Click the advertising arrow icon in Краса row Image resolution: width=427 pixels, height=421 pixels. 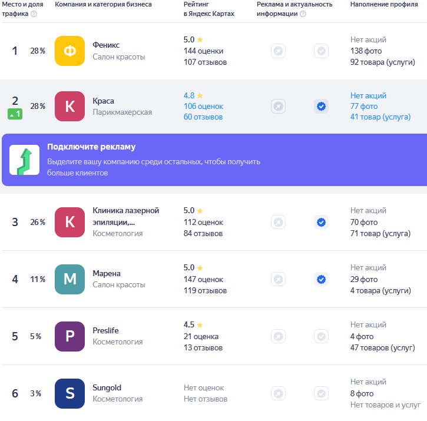(x=279, y=106)
